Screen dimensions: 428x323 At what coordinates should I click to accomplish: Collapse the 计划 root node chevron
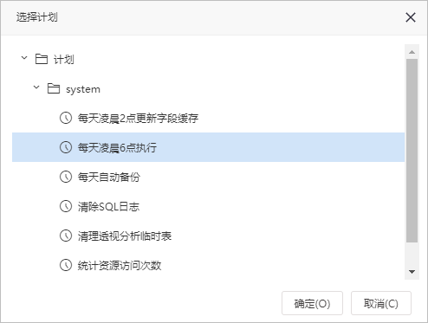click(24, 58)
